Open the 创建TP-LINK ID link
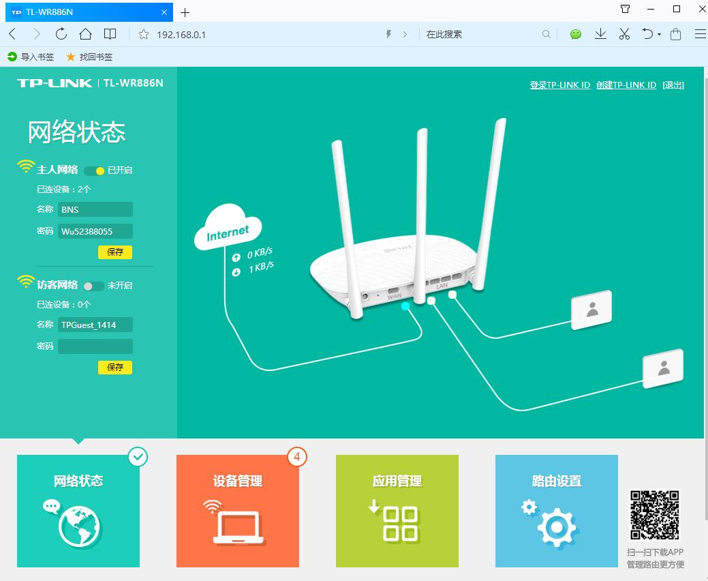This screenshot has width=708, height=581. coord(626,85)
